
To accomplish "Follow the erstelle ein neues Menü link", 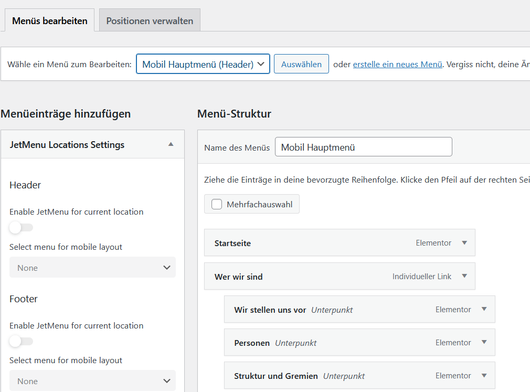I will tap(398, 64).
